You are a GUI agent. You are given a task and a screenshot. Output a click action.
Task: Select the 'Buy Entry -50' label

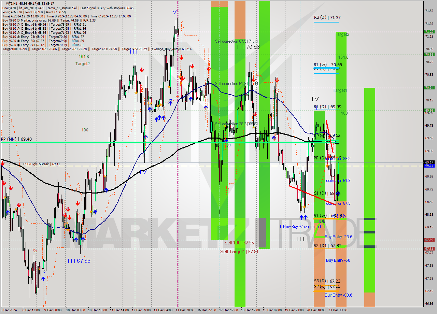[338, 260]
